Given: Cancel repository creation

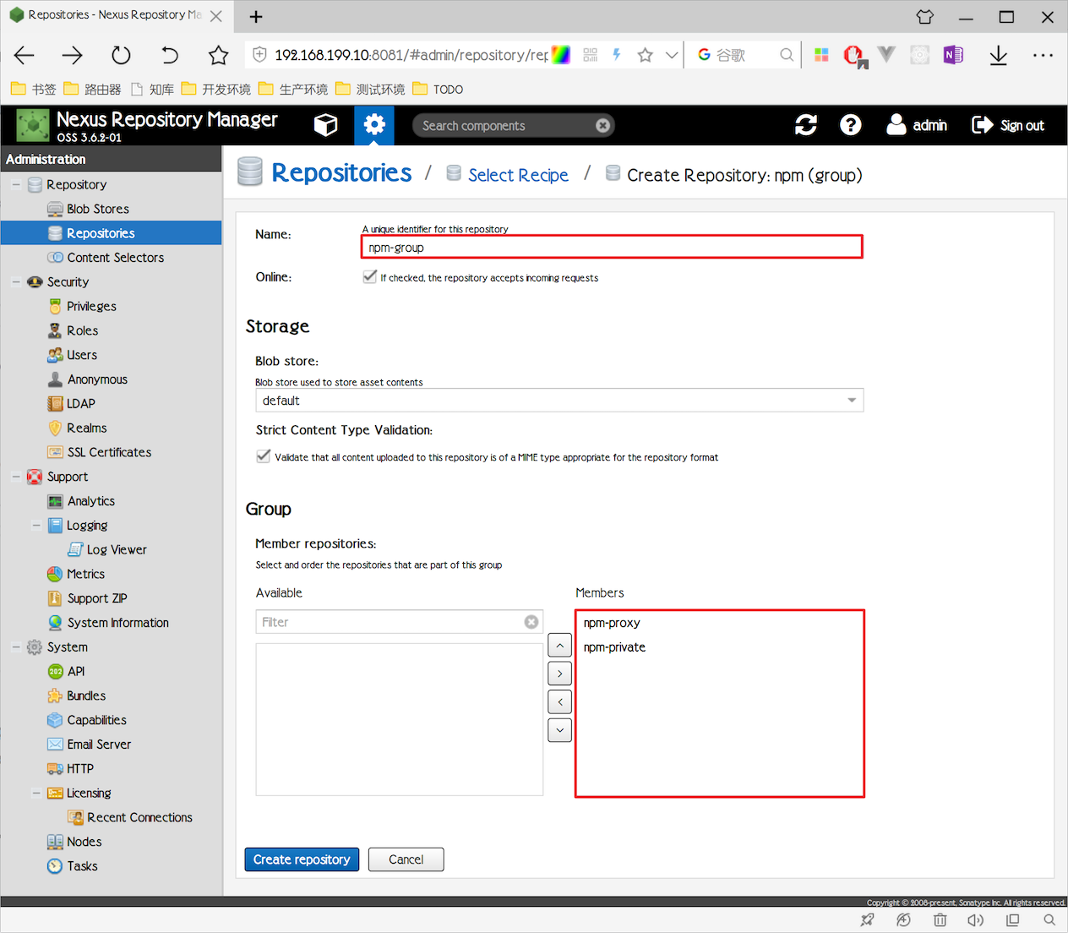Looking at the screenshot, I should pos(406,859).
